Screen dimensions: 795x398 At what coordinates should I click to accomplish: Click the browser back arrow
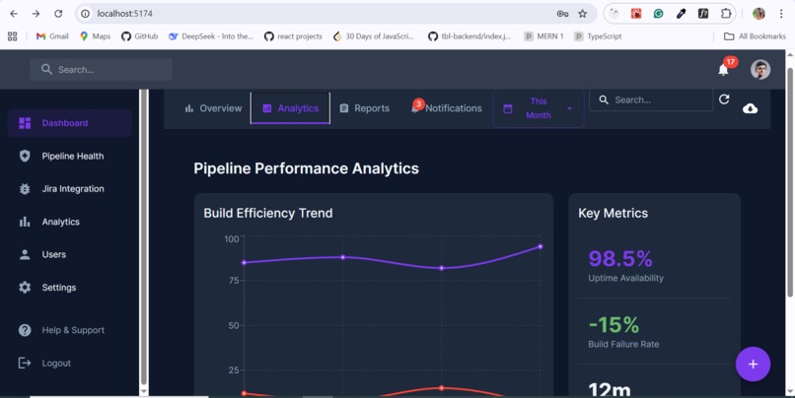[x=14, y=14]
